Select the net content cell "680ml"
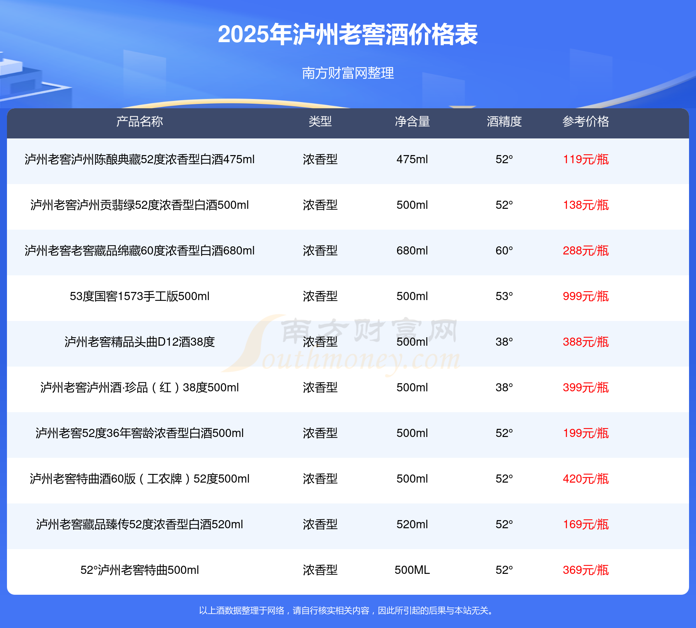Viewport: 696px width, 628px height. pos(412,251)
